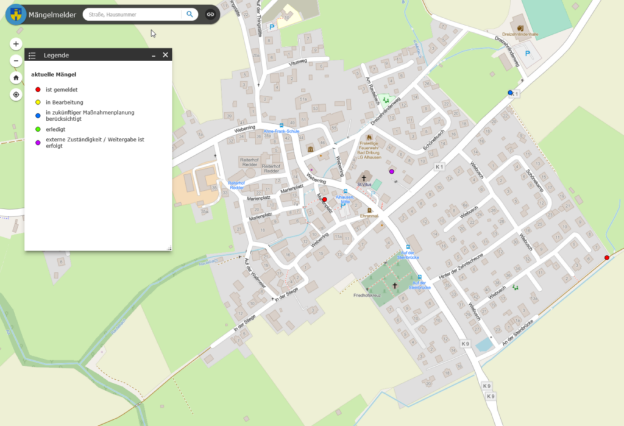Click the list icon beside Legende

[32, 55]
